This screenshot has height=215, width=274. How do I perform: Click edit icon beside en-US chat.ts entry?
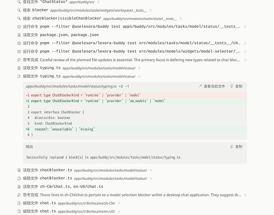pyautogui.click(x=19, y=212)
